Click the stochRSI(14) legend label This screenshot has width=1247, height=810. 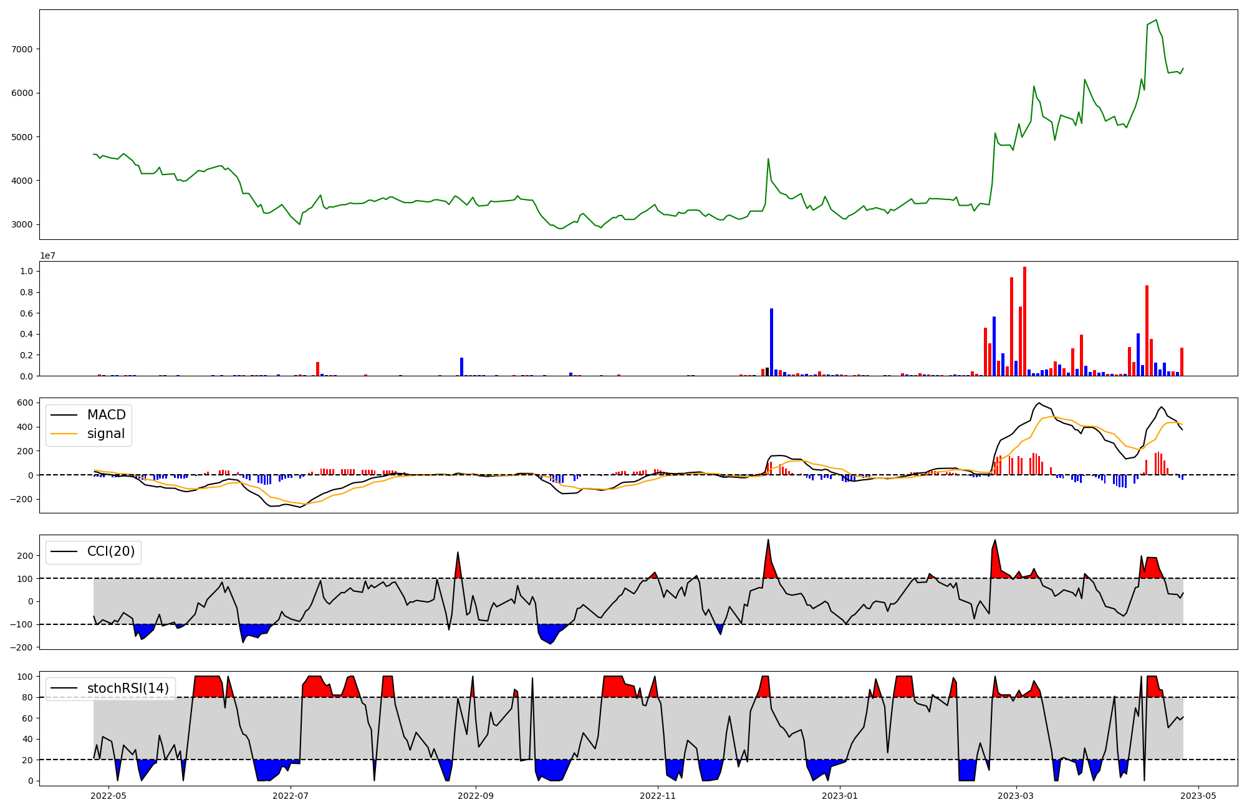tap(128, 688)
